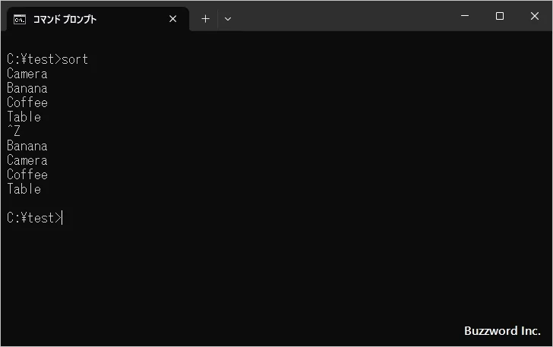Click the Command Prompt icon in the tab
The width and height of the screenshot is (553, 347).
pos(20,19)
